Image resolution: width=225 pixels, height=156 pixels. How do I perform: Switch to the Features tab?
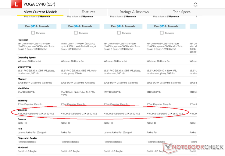[88, 12]
